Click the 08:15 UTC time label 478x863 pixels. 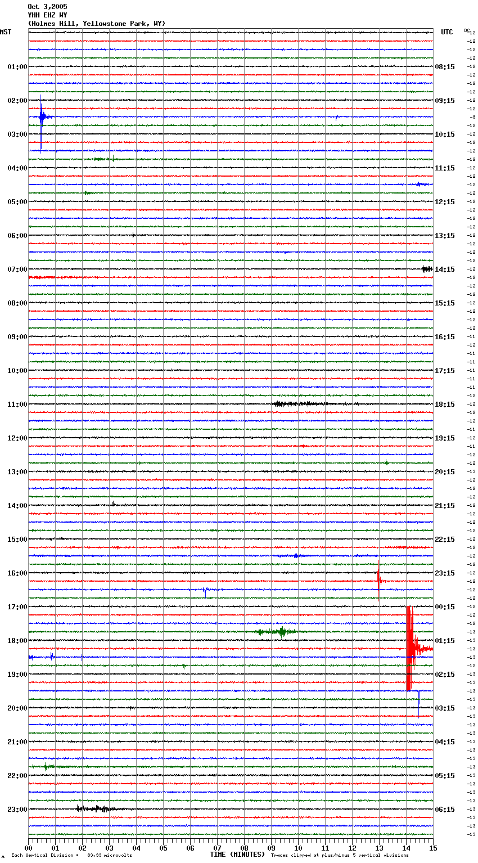click(445, 67)
